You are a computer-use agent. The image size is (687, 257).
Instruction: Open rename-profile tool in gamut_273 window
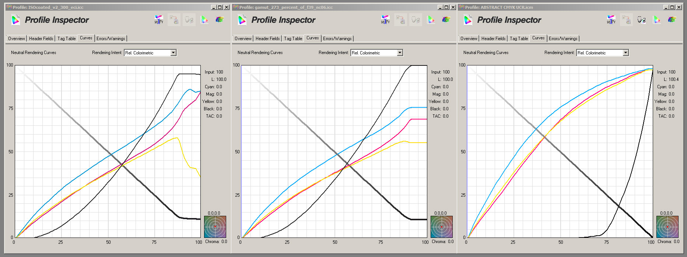(x=385, y=20)
